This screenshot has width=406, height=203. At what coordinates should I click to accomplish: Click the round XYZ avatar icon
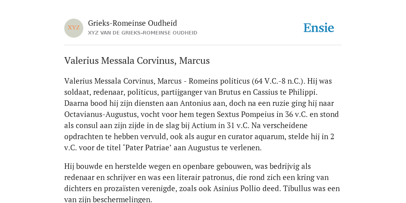click(x=74, y=28)
